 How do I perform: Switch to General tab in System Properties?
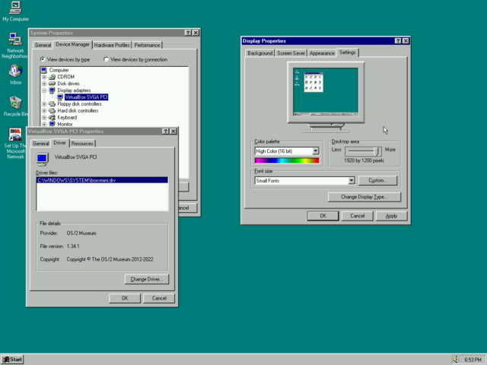click(43, 46)
